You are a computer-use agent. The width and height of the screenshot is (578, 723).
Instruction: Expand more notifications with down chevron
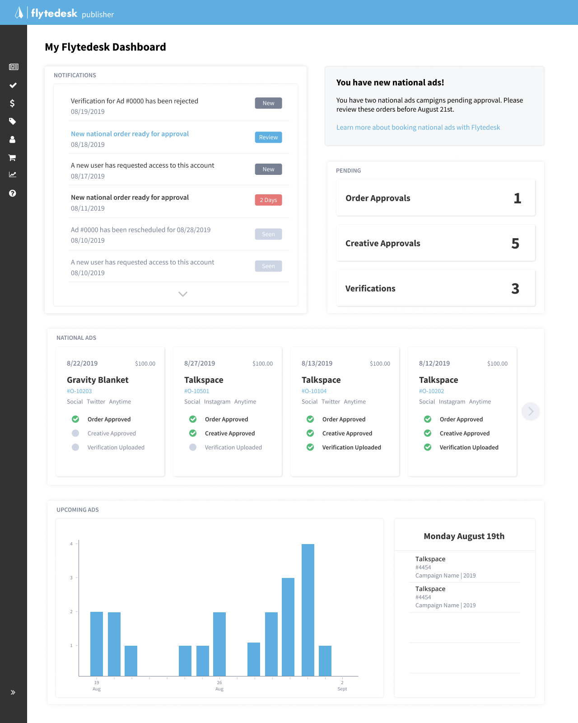point(183,294)
